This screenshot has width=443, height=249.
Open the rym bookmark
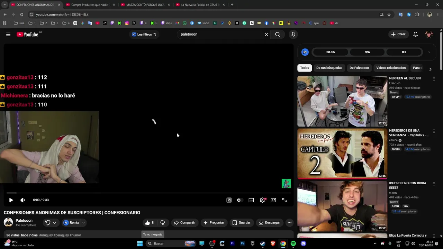(314, 23)
